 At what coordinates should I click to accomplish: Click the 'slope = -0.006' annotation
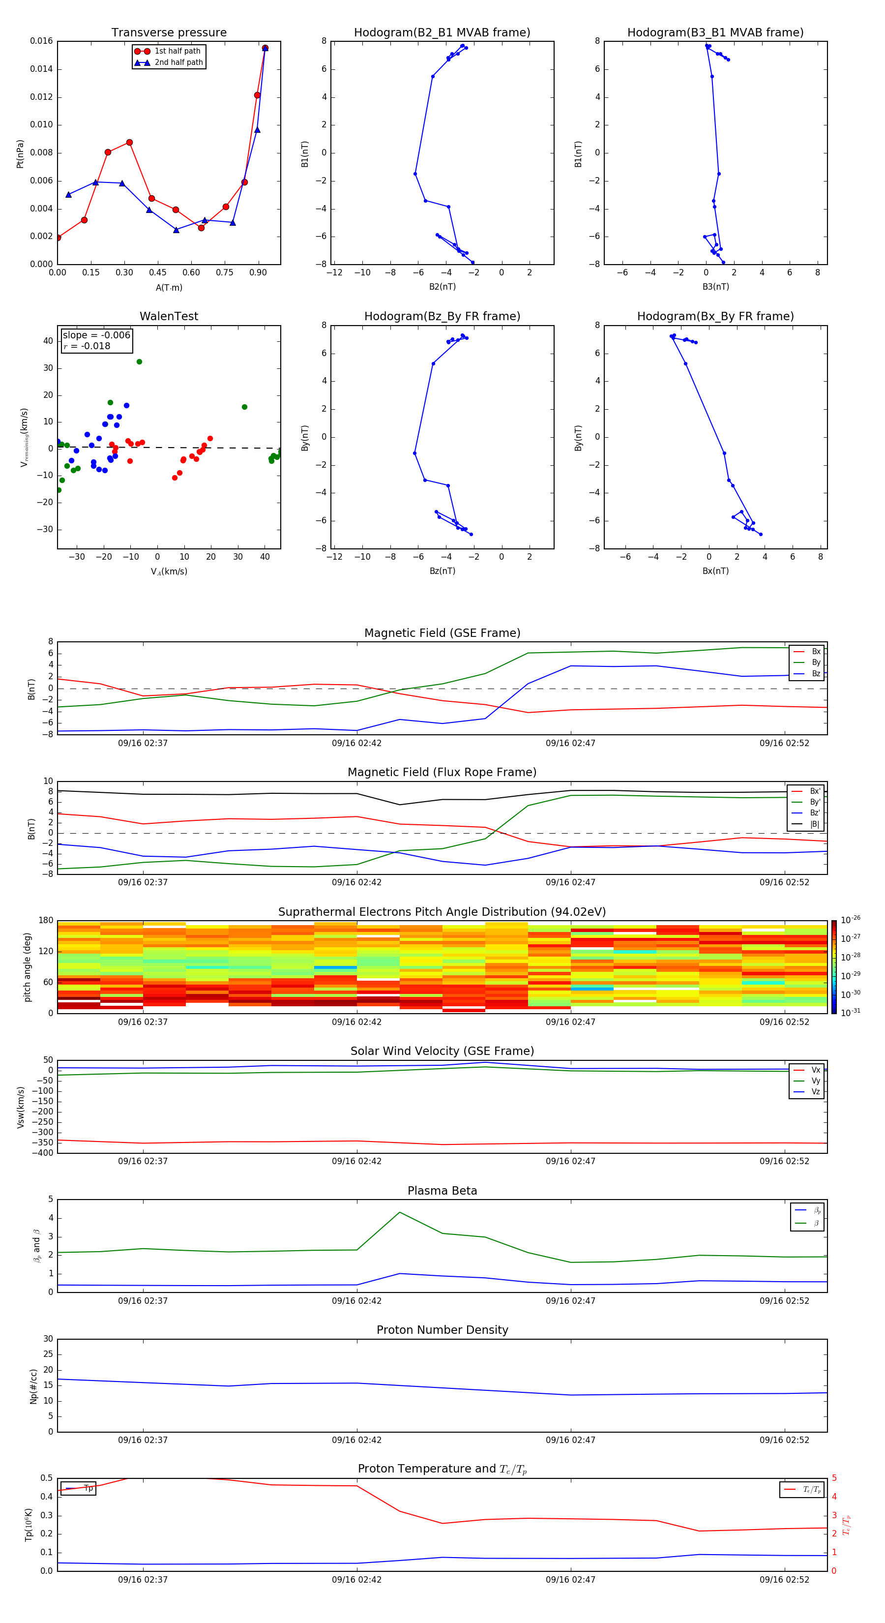click(96, 335)
